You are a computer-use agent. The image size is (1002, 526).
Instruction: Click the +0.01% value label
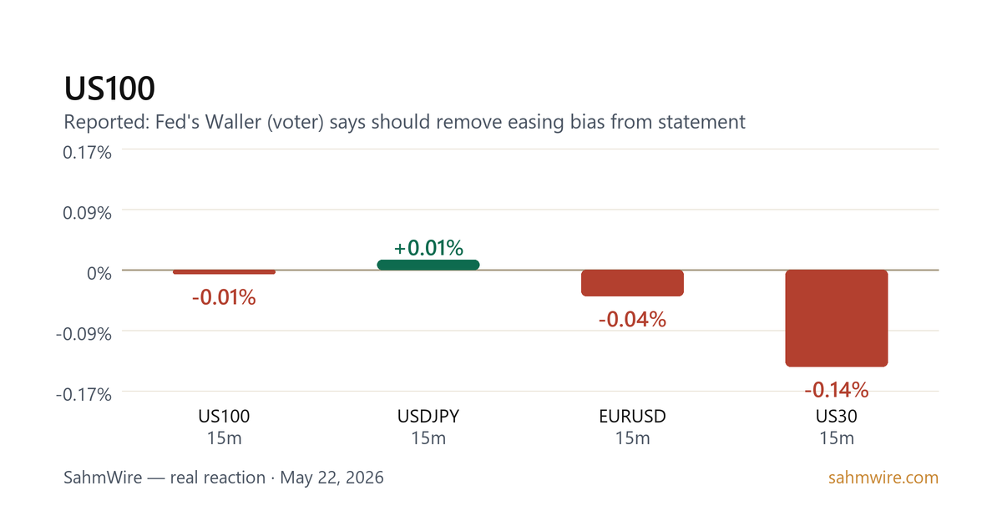(x=428, y=248)
